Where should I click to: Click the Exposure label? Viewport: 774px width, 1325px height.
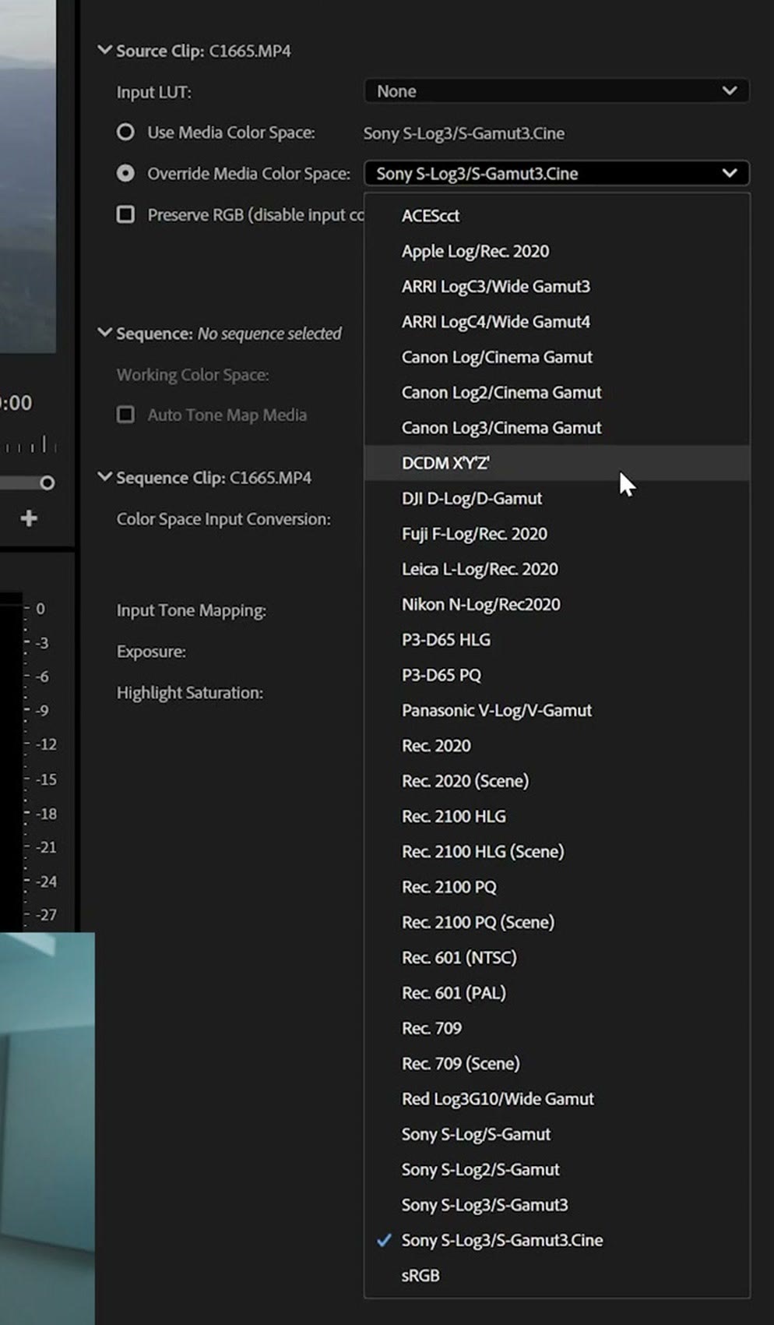(151, 652)
